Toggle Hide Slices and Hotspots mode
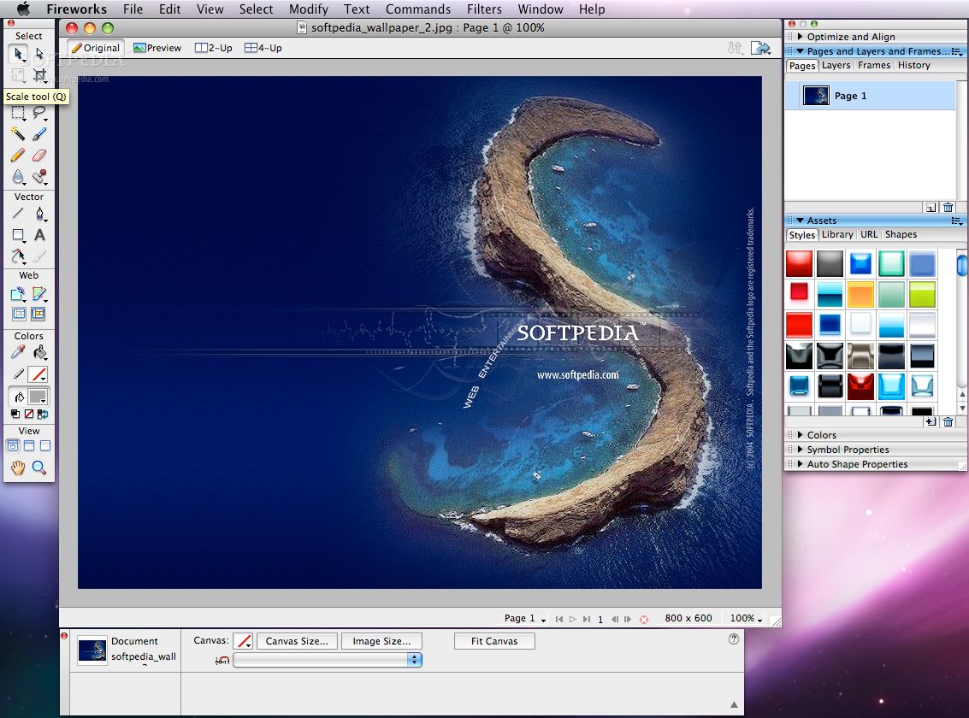 click(x=17, y=314)
